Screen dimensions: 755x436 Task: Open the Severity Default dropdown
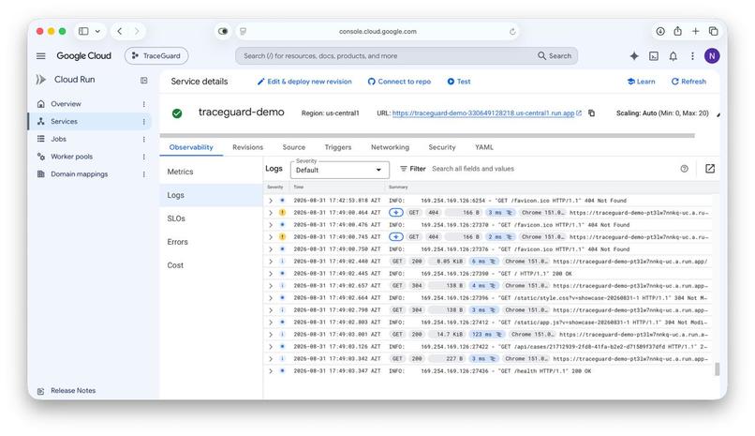point(339,170)
